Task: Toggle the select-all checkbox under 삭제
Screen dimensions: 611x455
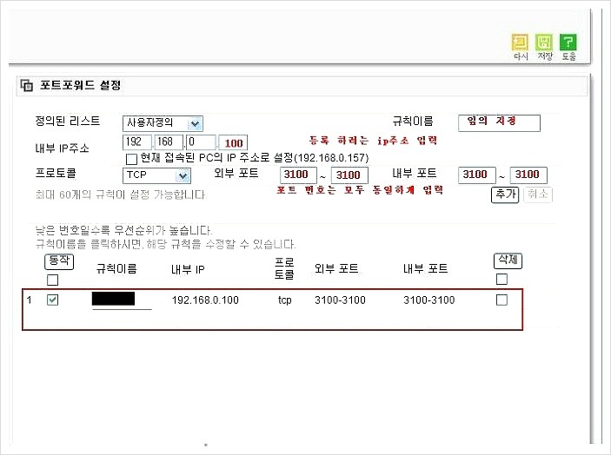Action: click(x=501, y=279)
